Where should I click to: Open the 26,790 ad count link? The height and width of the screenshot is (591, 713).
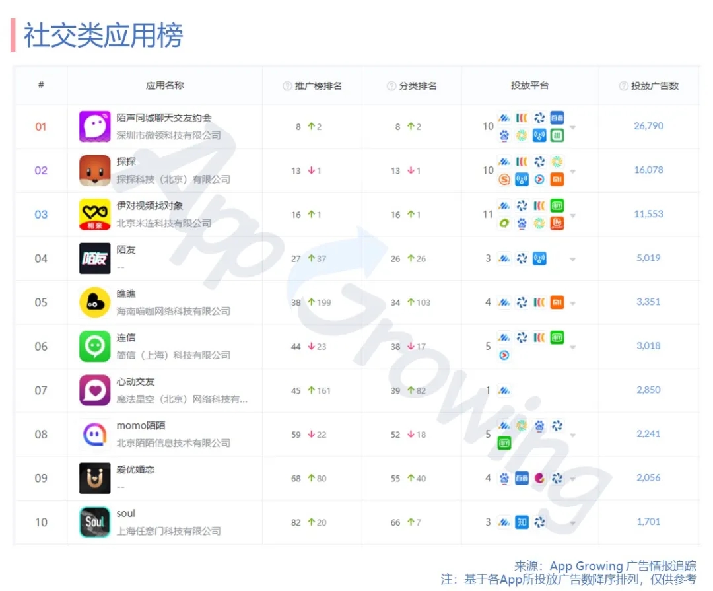click(648, 126)
